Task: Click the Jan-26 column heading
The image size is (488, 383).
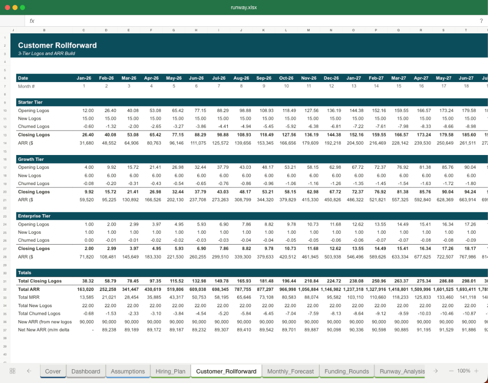Action: point(84,78)
